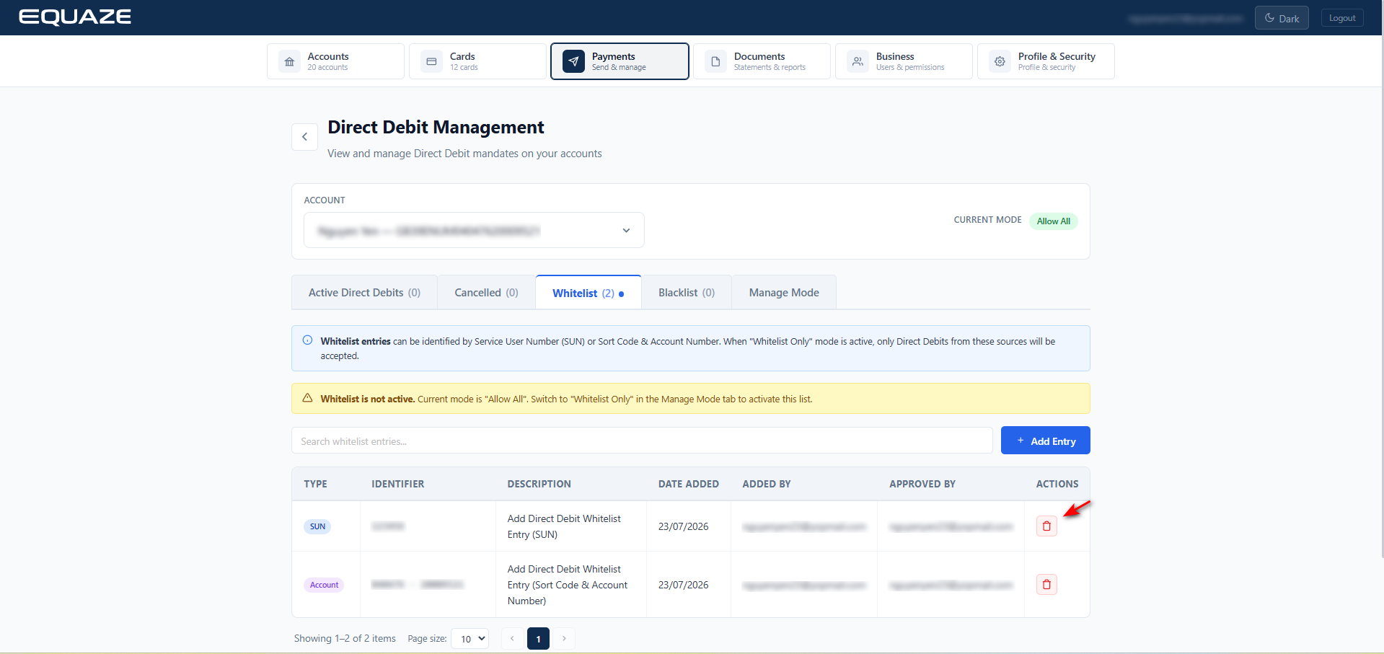Screen dimensions: 1384x654
Task: Click the CURRENT MODE label
Action: [987, 220]
